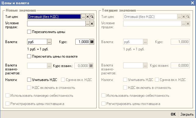Click the '1 руб. = 1 руб.' text in Новые значения
Viewport: 196px width, 118px height.
pos(38,49)
